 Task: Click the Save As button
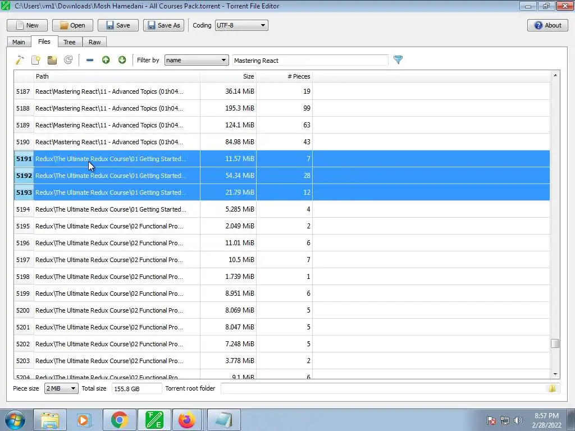pyautogui.click(x=163, y=25)
